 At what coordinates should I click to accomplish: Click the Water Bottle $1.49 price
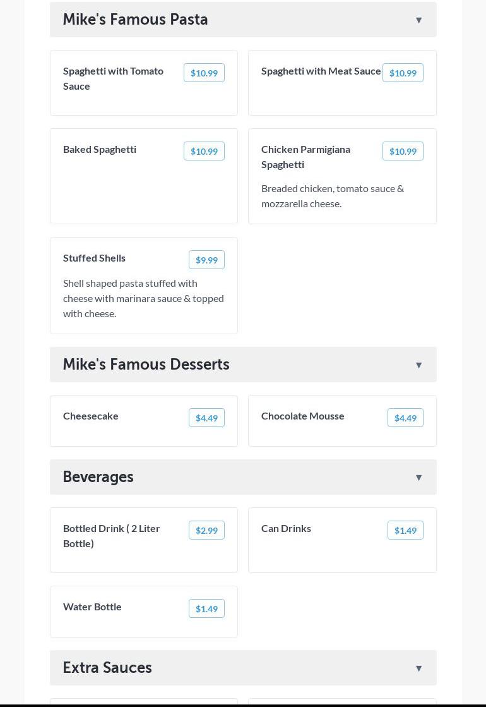(206, 609)
